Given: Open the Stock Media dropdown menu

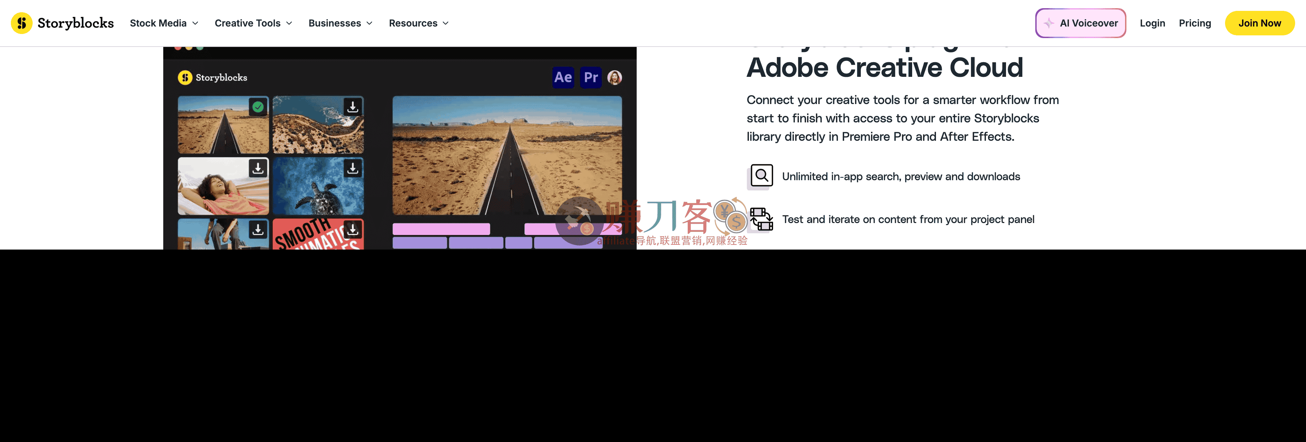Looking at the screenshot, I should [x=164, y=23].
